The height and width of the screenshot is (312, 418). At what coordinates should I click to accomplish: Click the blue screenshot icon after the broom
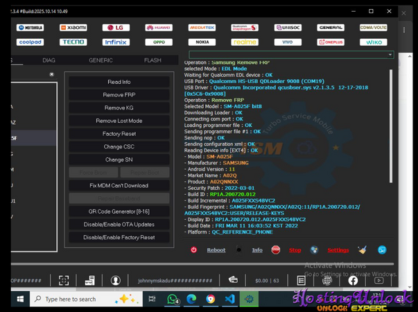coord(382,250)
